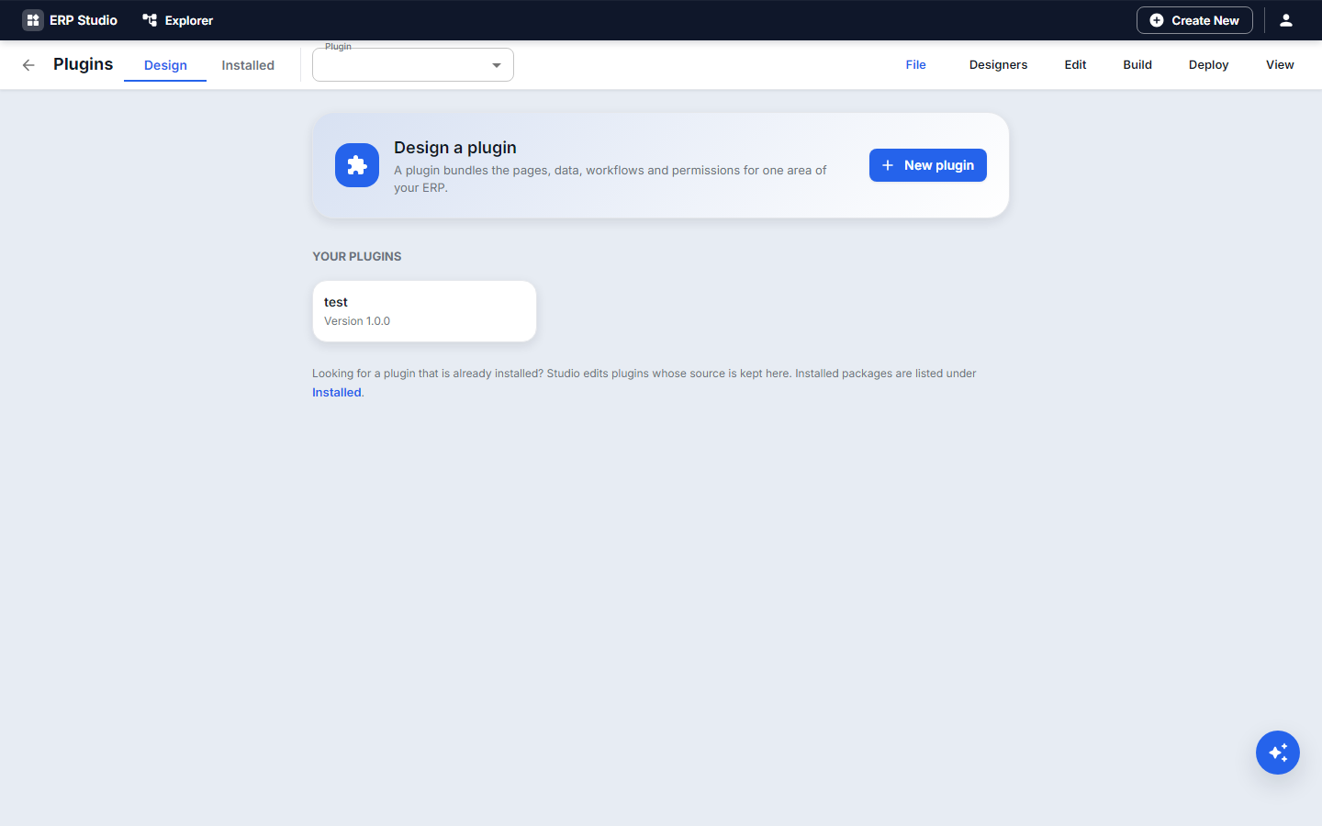Switch to the Installed tab
The height and width of the screenshot is (826, 1322).
(248, 65)
